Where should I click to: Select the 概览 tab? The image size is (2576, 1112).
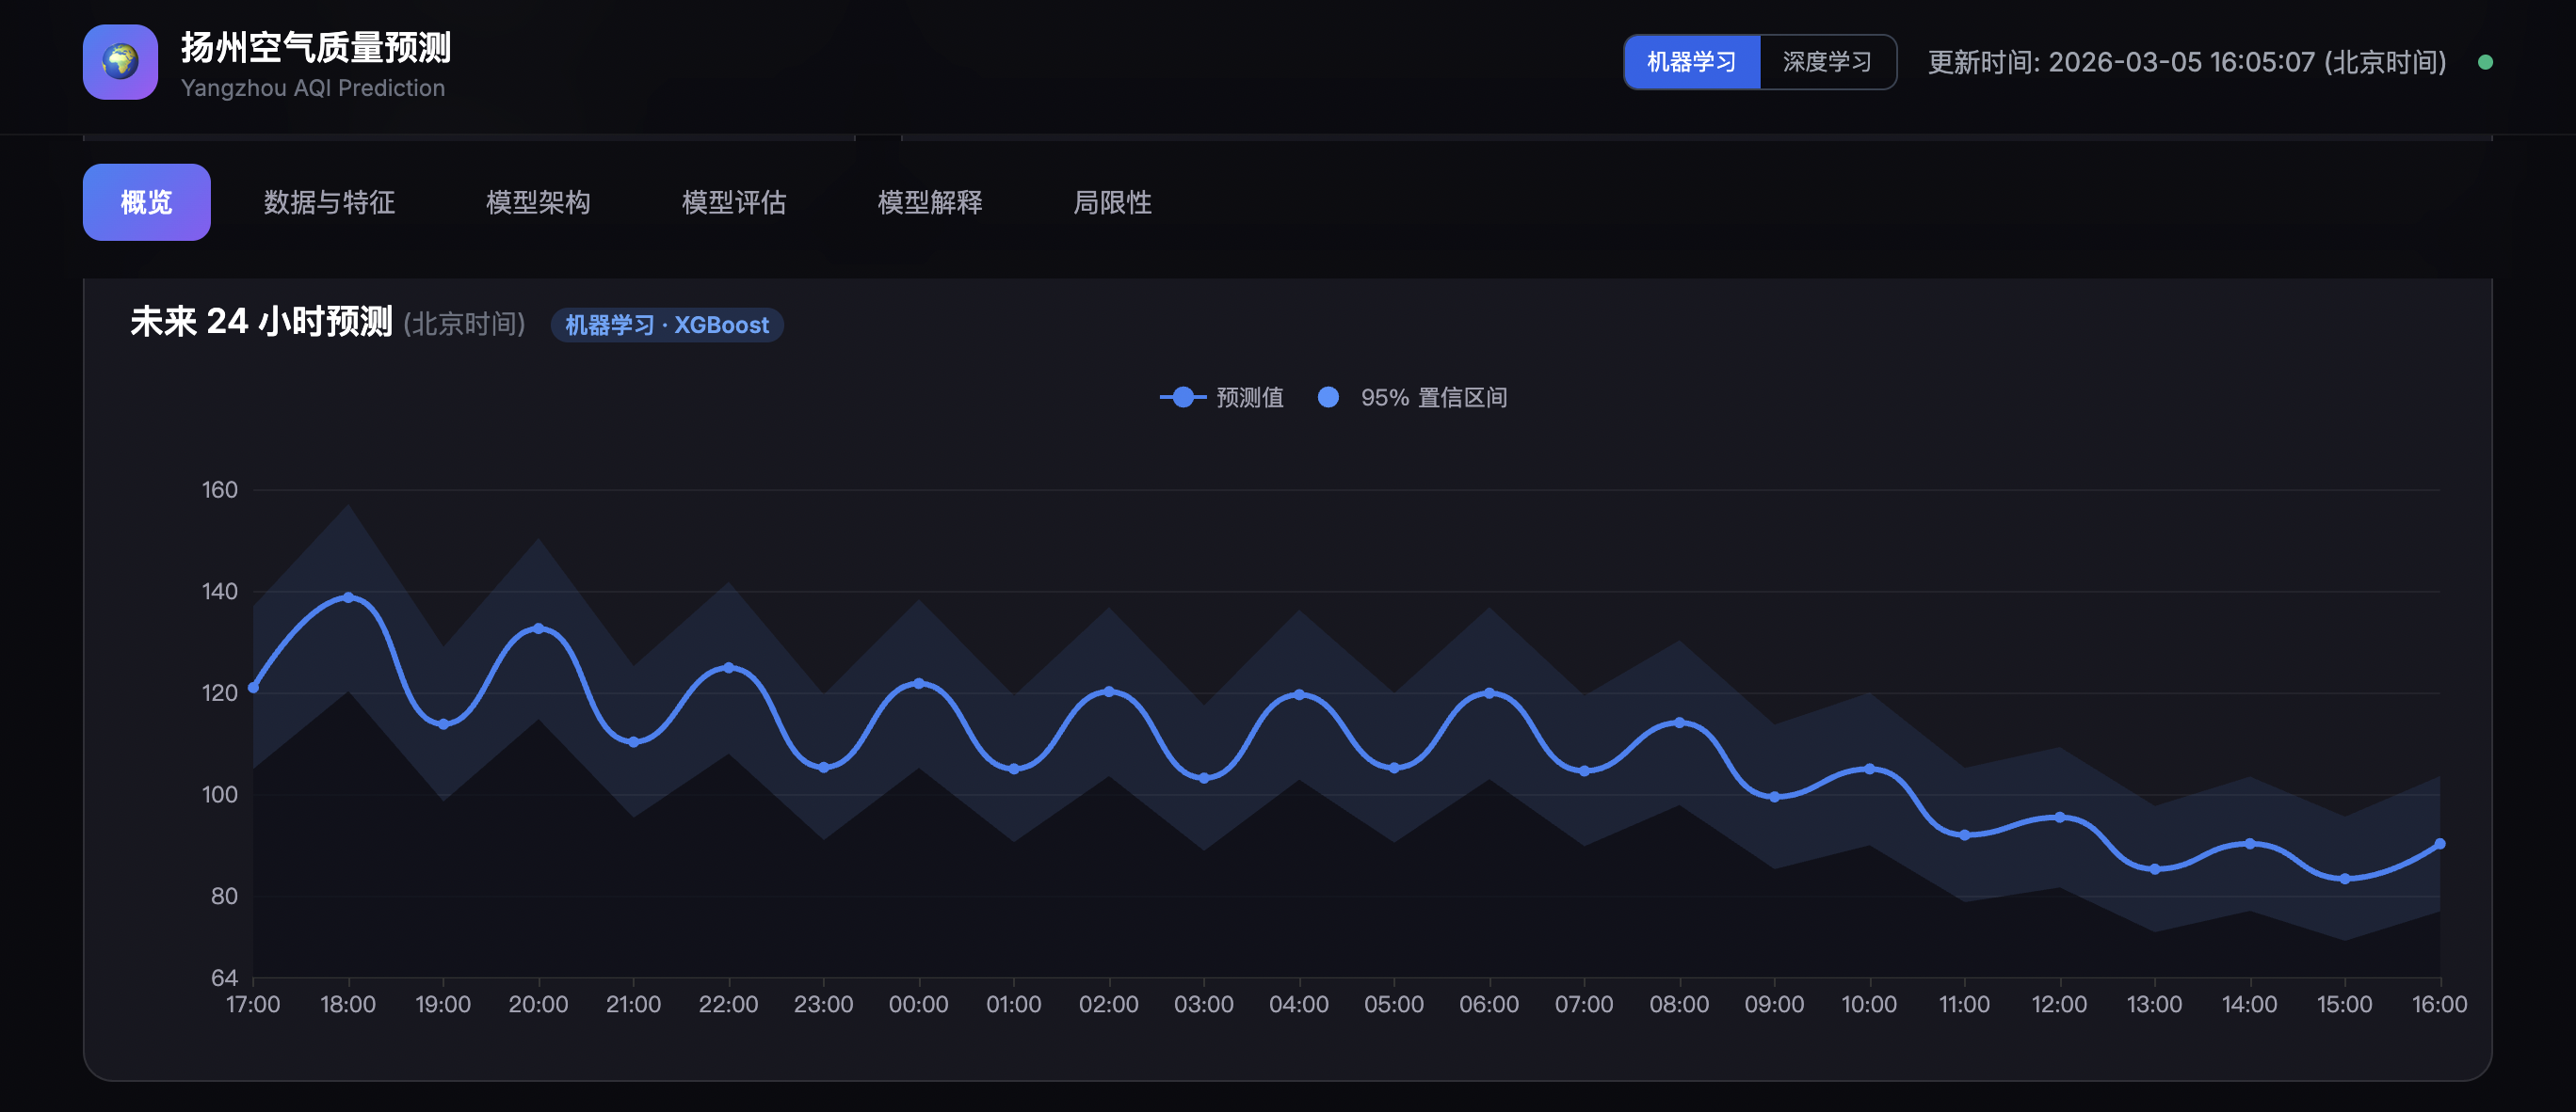click(146, 203)
